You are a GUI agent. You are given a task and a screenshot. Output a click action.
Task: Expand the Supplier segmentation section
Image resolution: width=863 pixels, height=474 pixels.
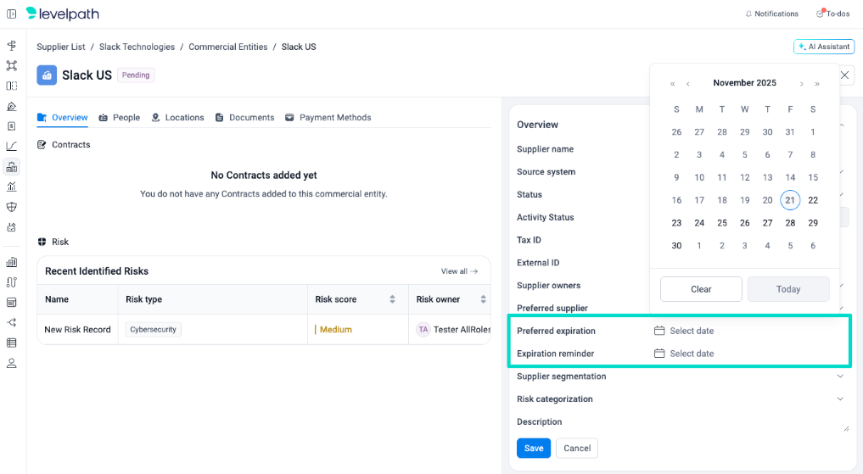[840, 376]
